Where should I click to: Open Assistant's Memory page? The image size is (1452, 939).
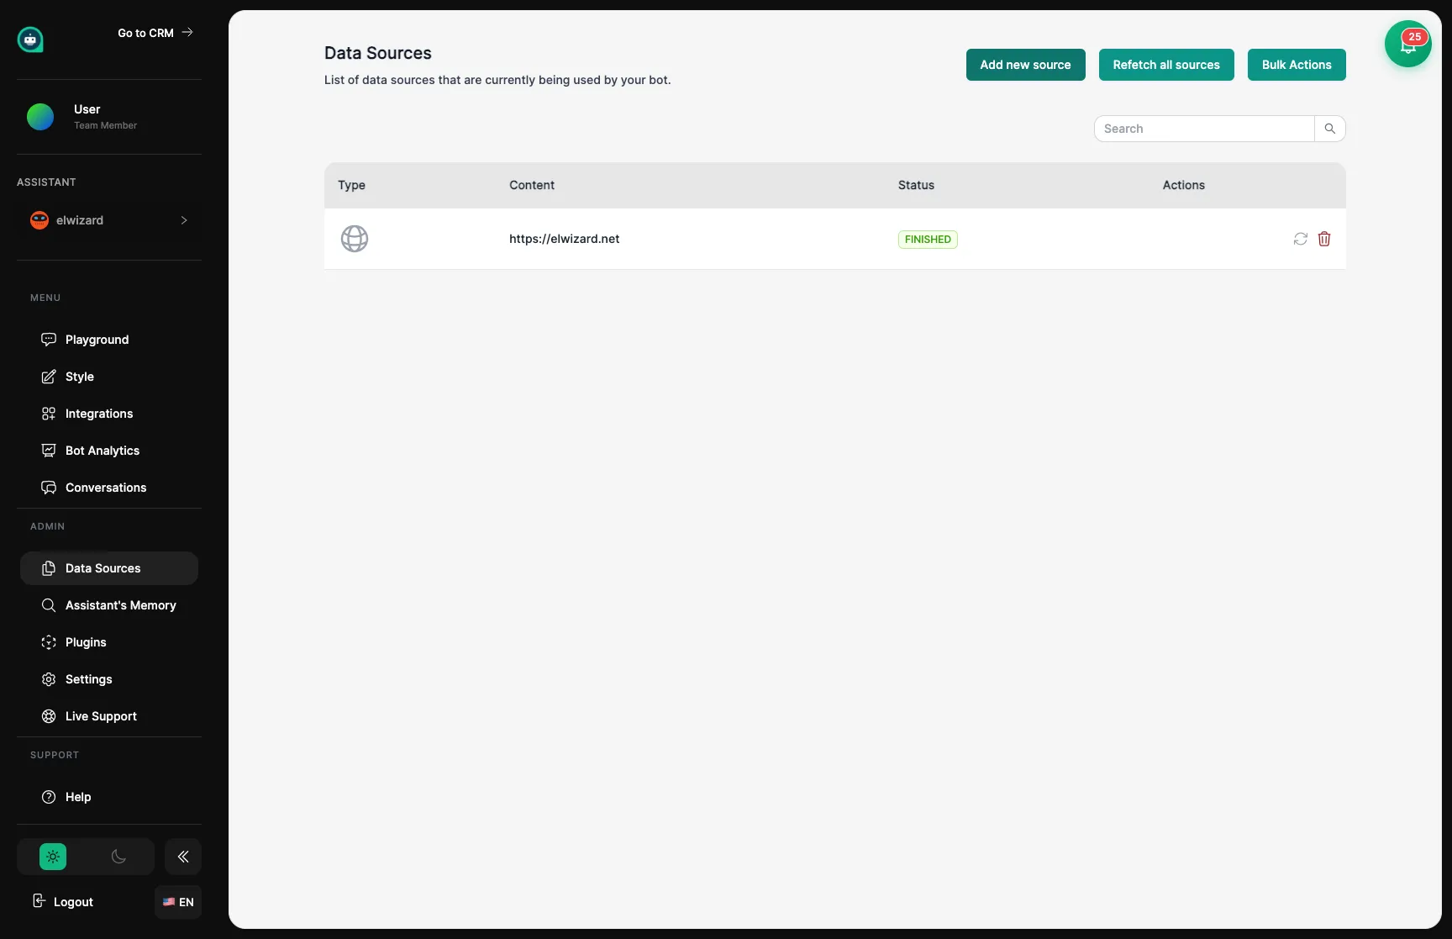[x=109, y=605]
